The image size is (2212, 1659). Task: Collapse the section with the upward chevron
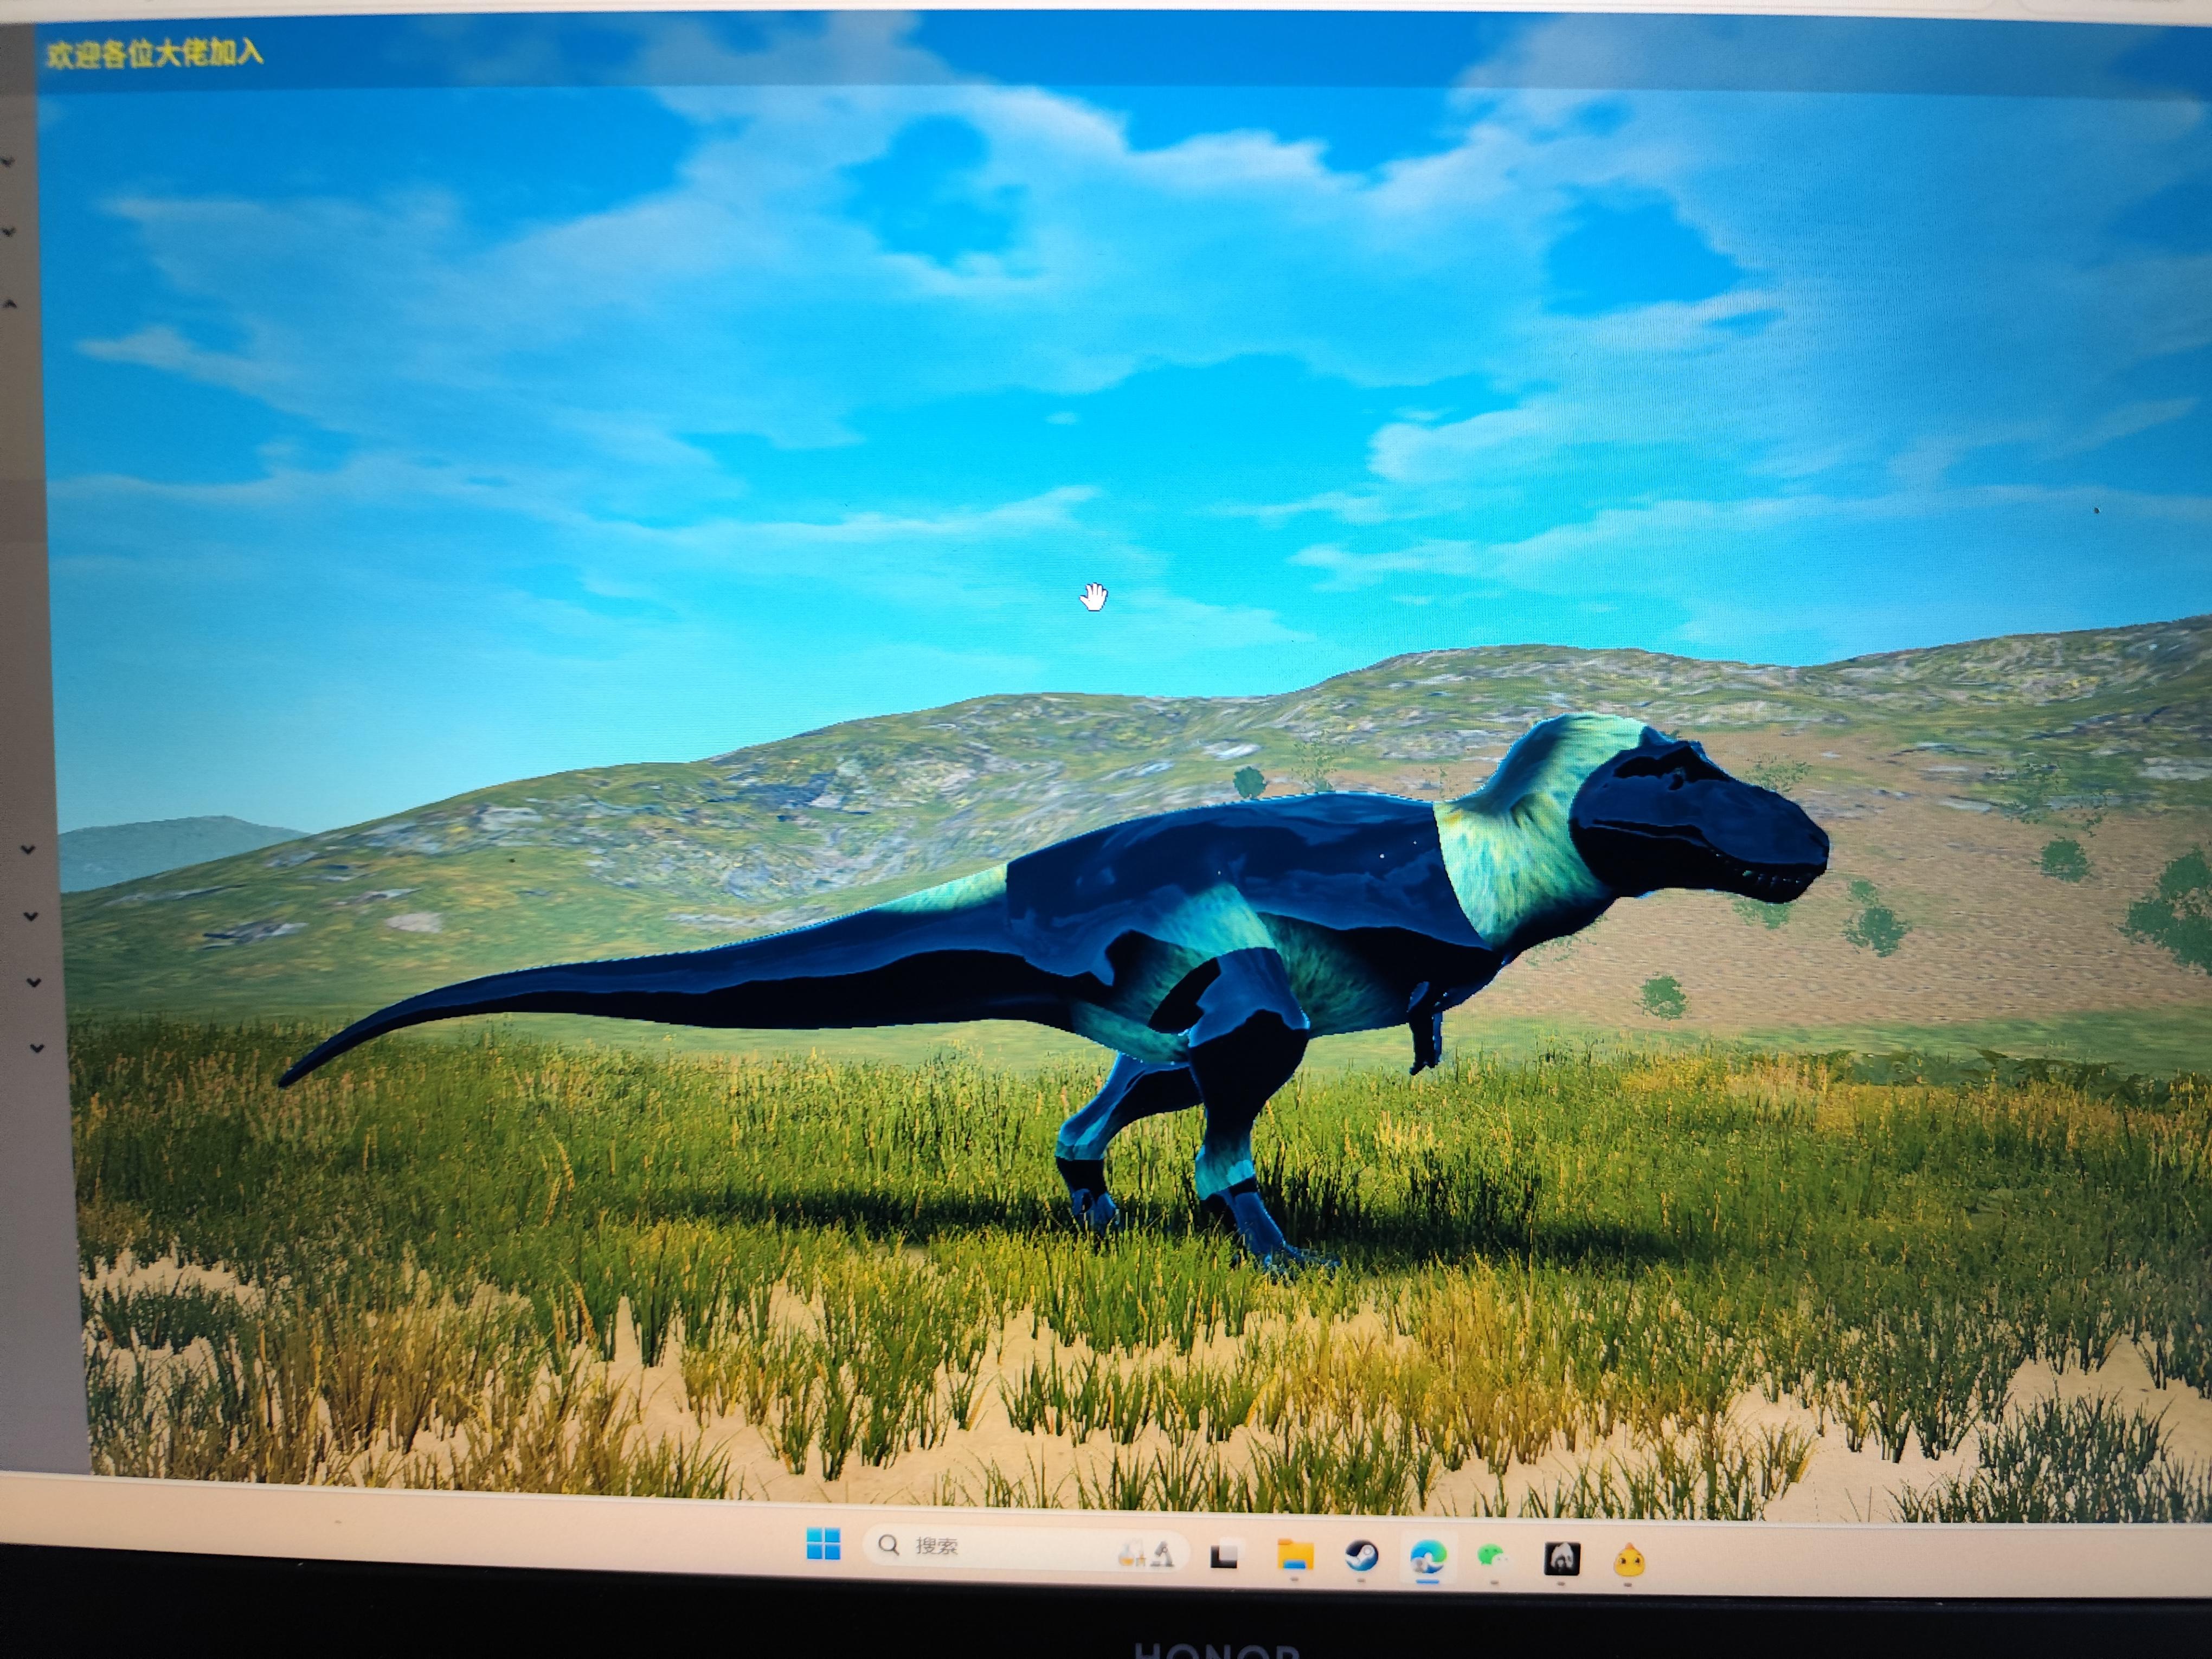click(x=10, y=303)
